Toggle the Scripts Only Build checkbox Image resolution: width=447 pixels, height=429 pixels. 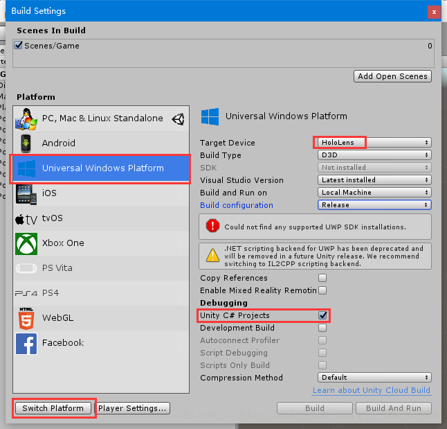click(322, 365)
